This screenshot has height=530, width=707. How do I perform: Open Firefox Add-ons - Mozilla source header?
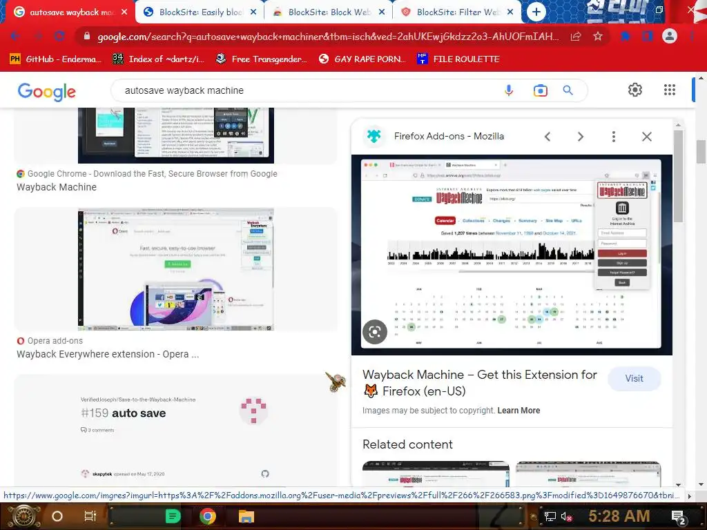pyautogui.click(x=449, y=136)
